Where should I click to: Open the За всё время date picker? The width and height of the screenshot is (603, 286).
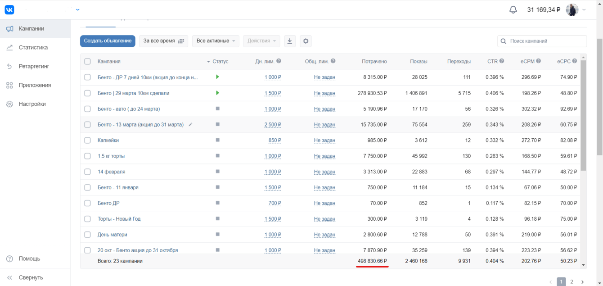(x=163, y=41)
